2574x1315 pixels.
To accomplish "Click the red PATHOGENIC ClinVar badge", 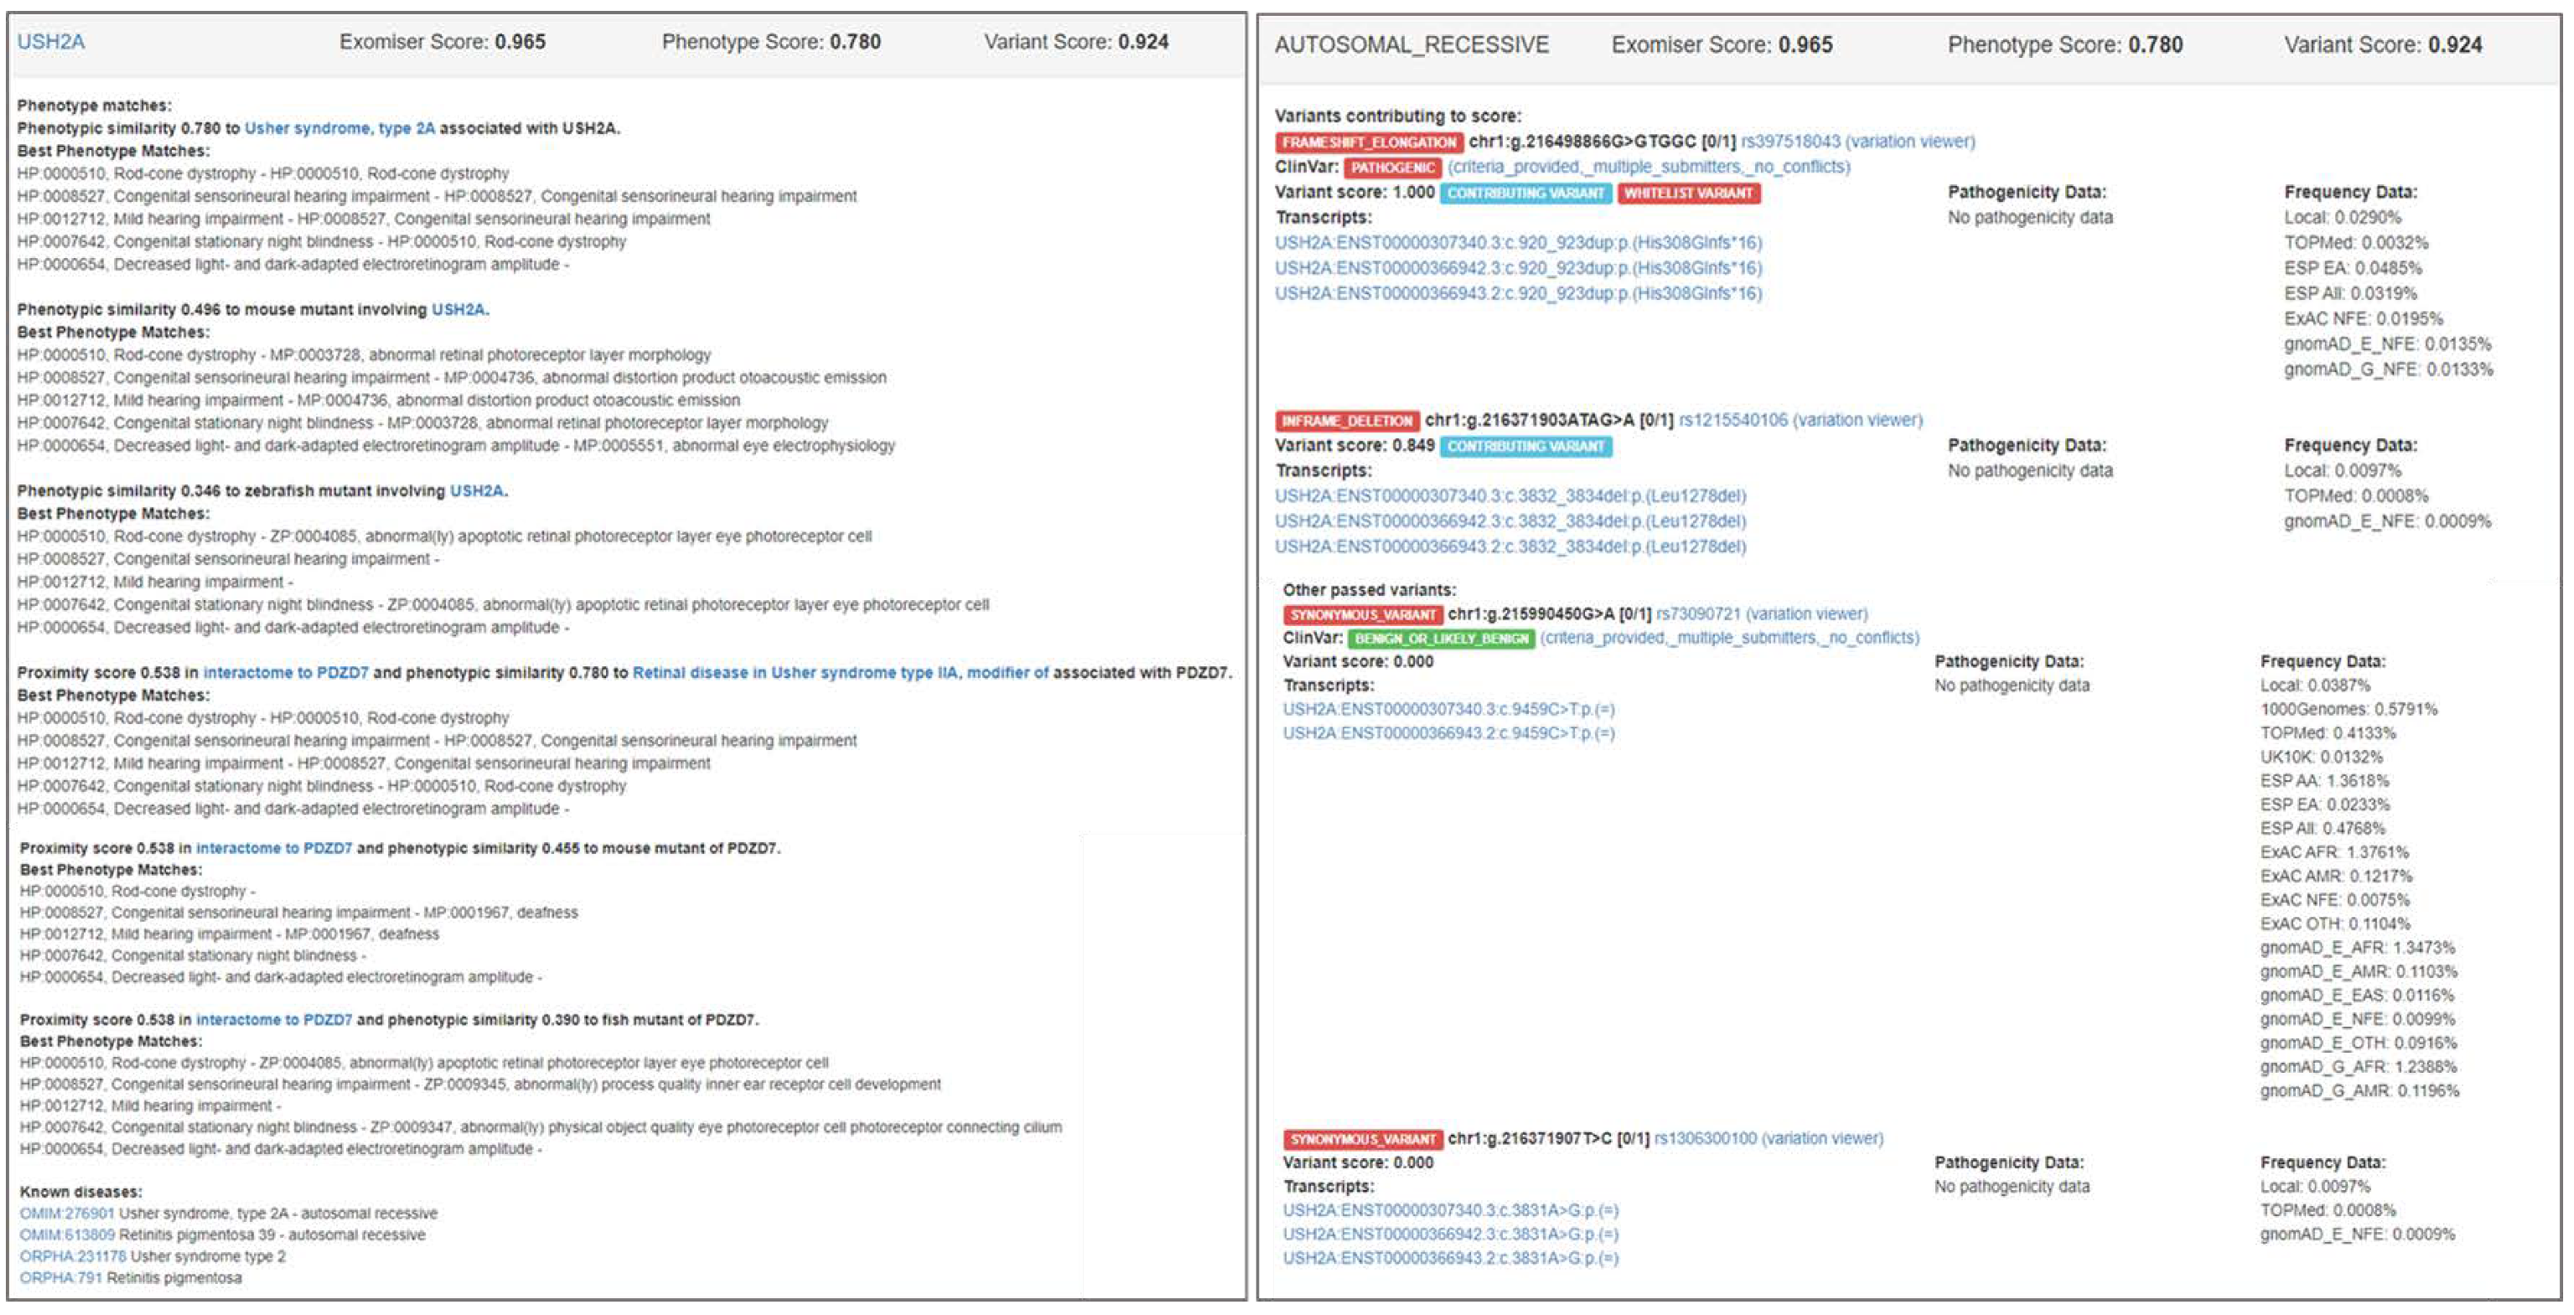I will pos(1392,168).
